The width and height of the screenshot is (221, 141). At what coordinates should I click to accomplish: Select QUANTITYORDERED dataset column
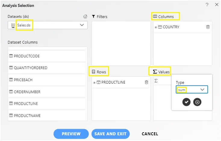pyautogui.click(x=47, y=68)
